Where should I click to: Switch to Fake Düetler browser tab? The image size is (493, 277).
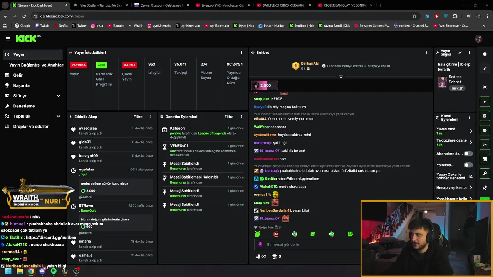100,5
